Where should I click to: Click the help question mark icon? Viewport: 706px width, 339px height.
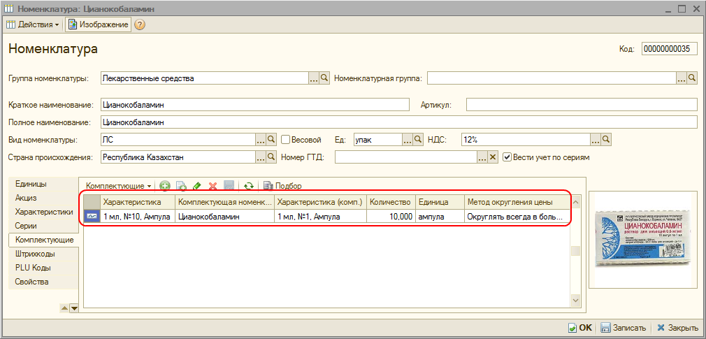tap(140, 24)
